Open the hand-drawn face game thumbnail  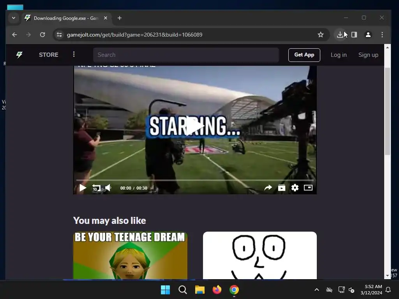(x=260, y=255)
